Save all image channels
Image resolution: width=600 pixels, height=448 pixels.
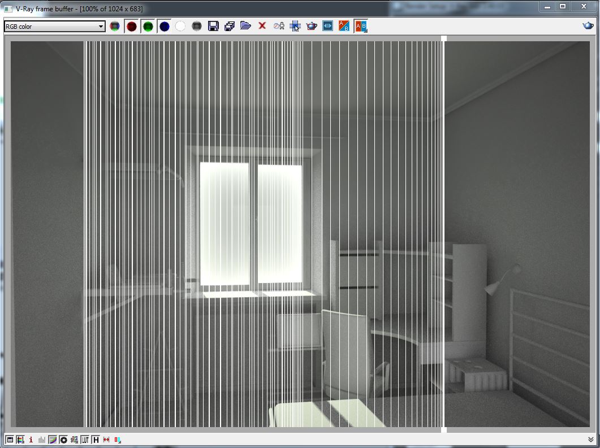(x=229, y=26)
